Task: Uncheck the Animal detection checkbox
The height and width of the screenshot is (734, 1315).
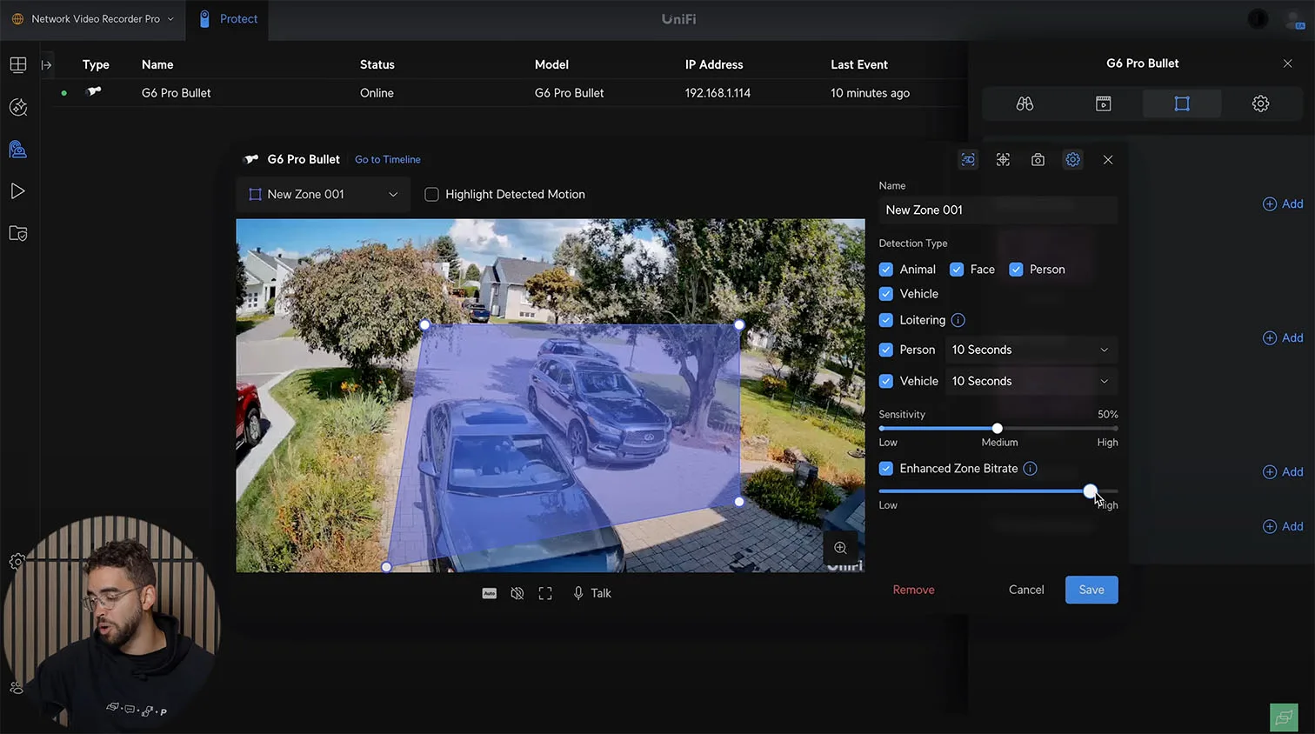Action: tap(886, 270)
